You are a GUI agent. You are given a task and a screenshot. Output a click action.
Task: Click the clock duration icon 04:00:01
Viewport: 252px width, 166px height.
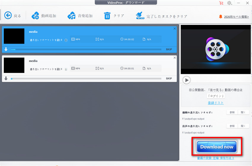tap(122, 68)
